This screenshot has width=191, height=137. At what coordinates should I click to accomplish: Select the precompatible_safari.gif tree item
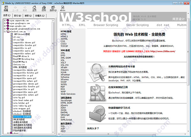(26, 95)
